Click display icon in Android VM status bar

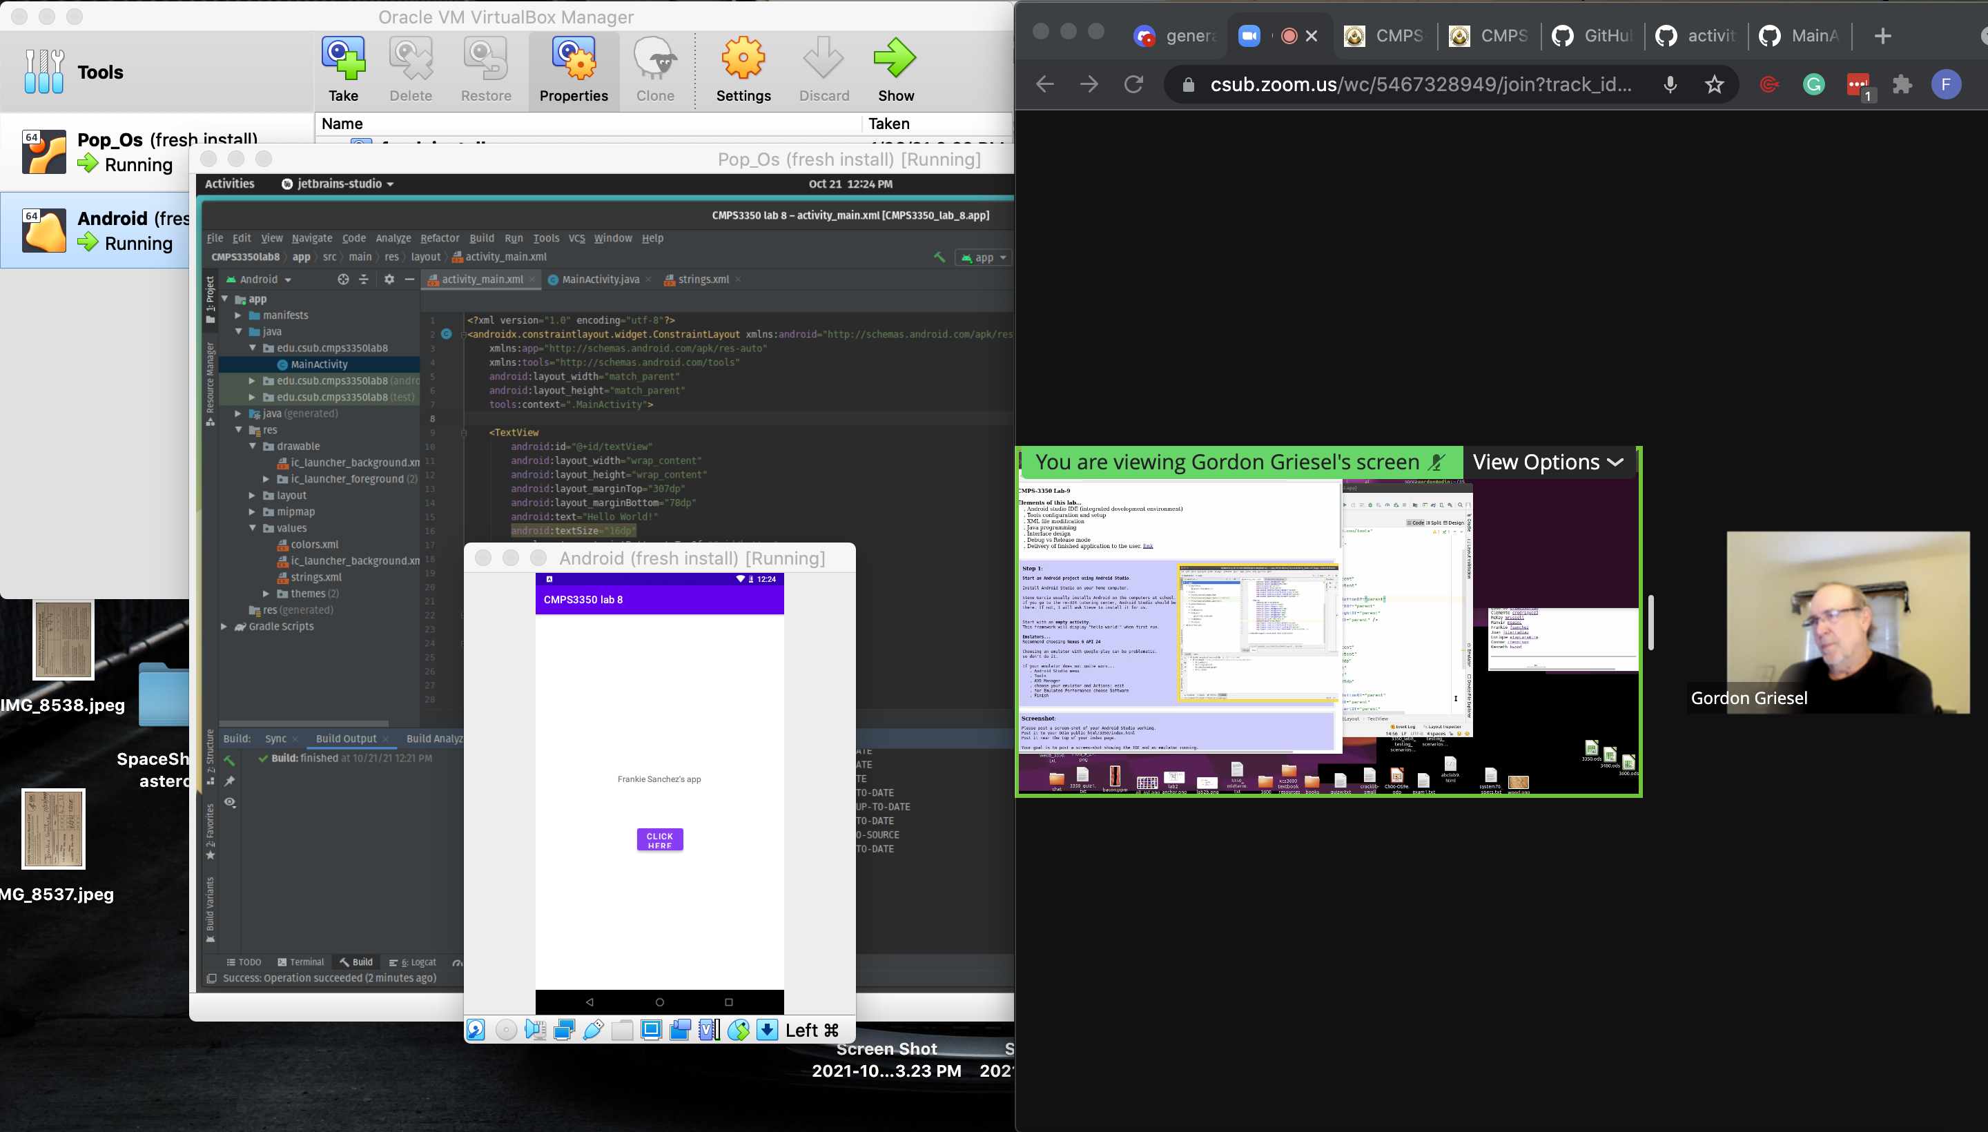point(652,1030)
